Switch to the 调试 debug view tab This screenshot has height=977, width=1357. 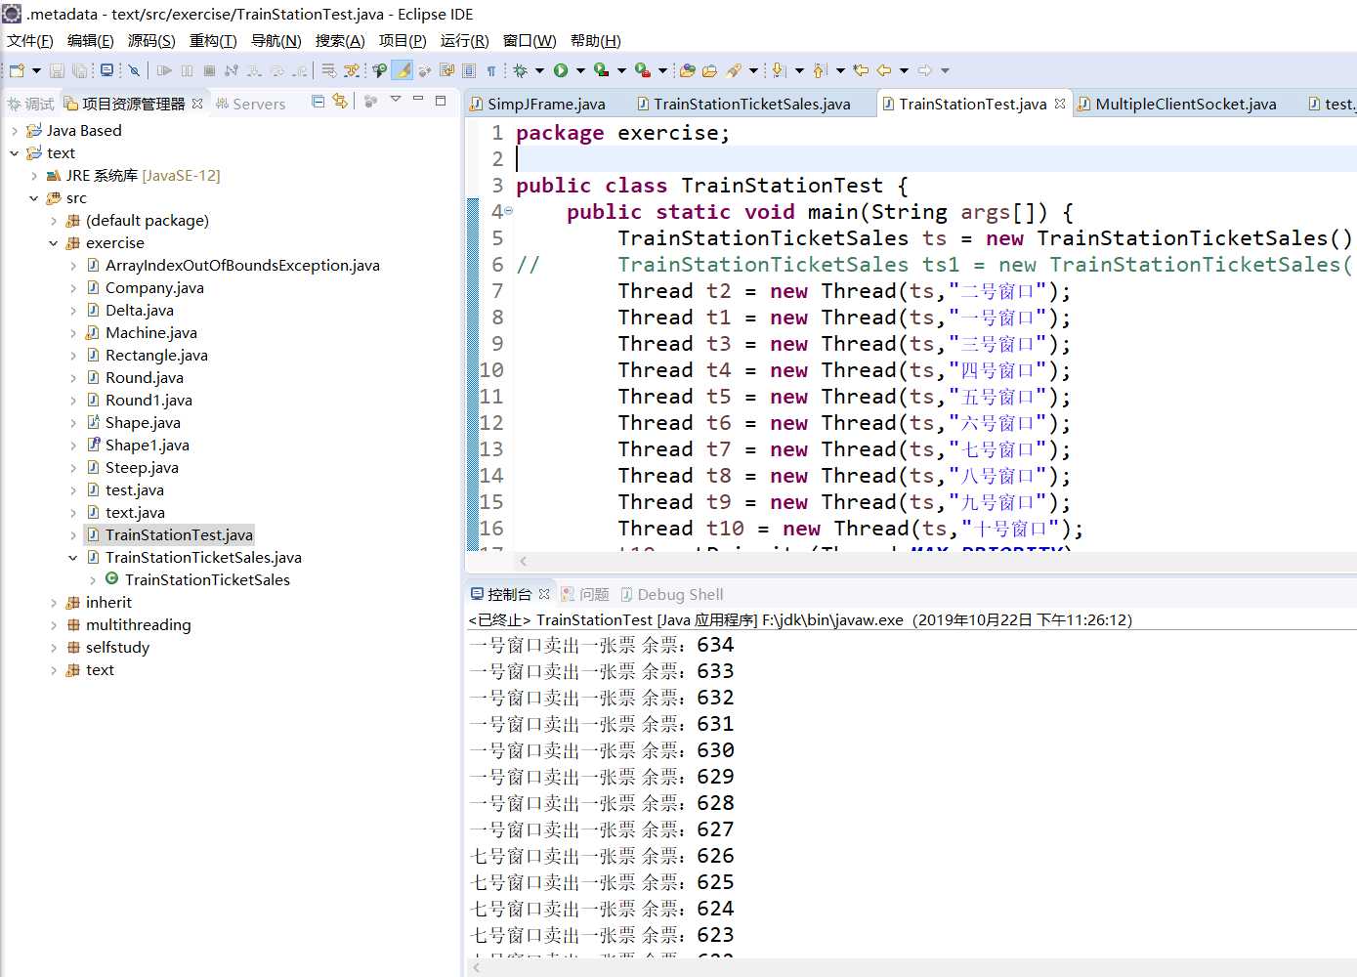(x=30, y=104)
